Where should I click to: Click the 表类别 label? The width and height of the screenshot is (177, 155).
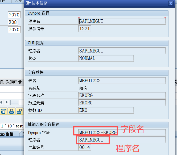point(34,88)
